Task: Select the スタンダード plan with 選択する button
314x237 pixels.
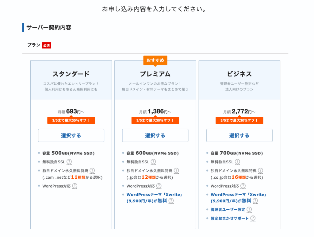Action: tap(71, 135)
